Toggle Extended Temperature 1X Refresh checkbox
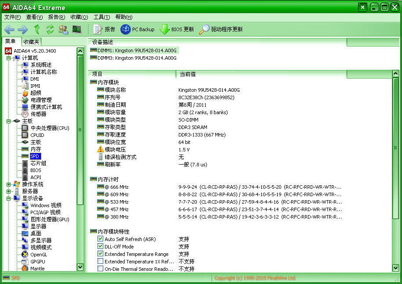Viewport: 402px width, 284px height. click(x=101, y=261)
